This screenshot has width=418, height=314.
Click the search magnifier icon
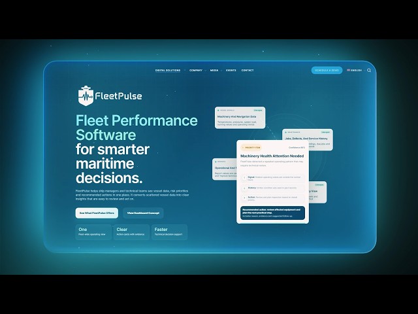(369, 70)
